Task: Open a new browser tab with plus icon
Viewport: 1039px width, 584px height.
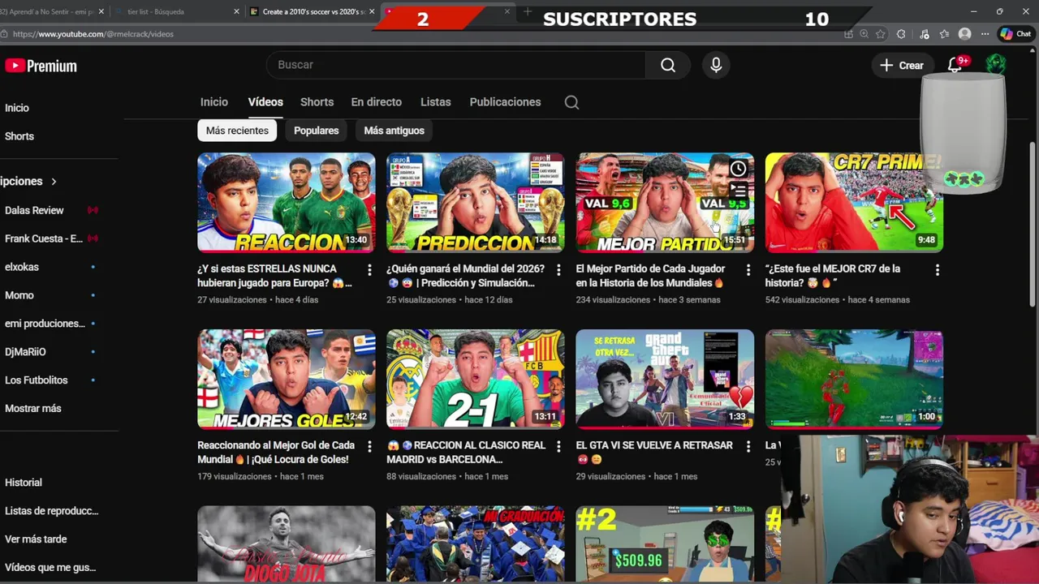Action: point(528,11)
